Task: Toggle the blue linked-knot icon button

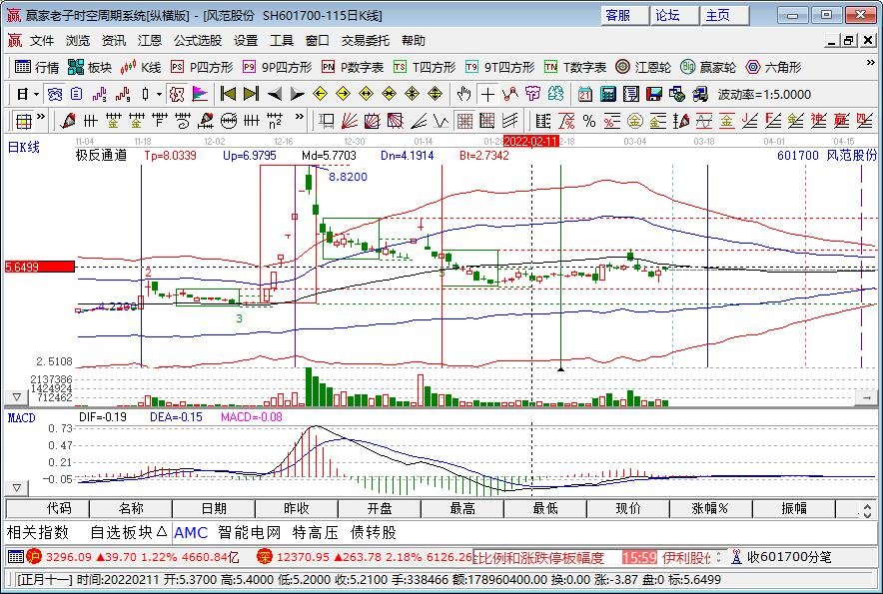Action: [55, 94]
